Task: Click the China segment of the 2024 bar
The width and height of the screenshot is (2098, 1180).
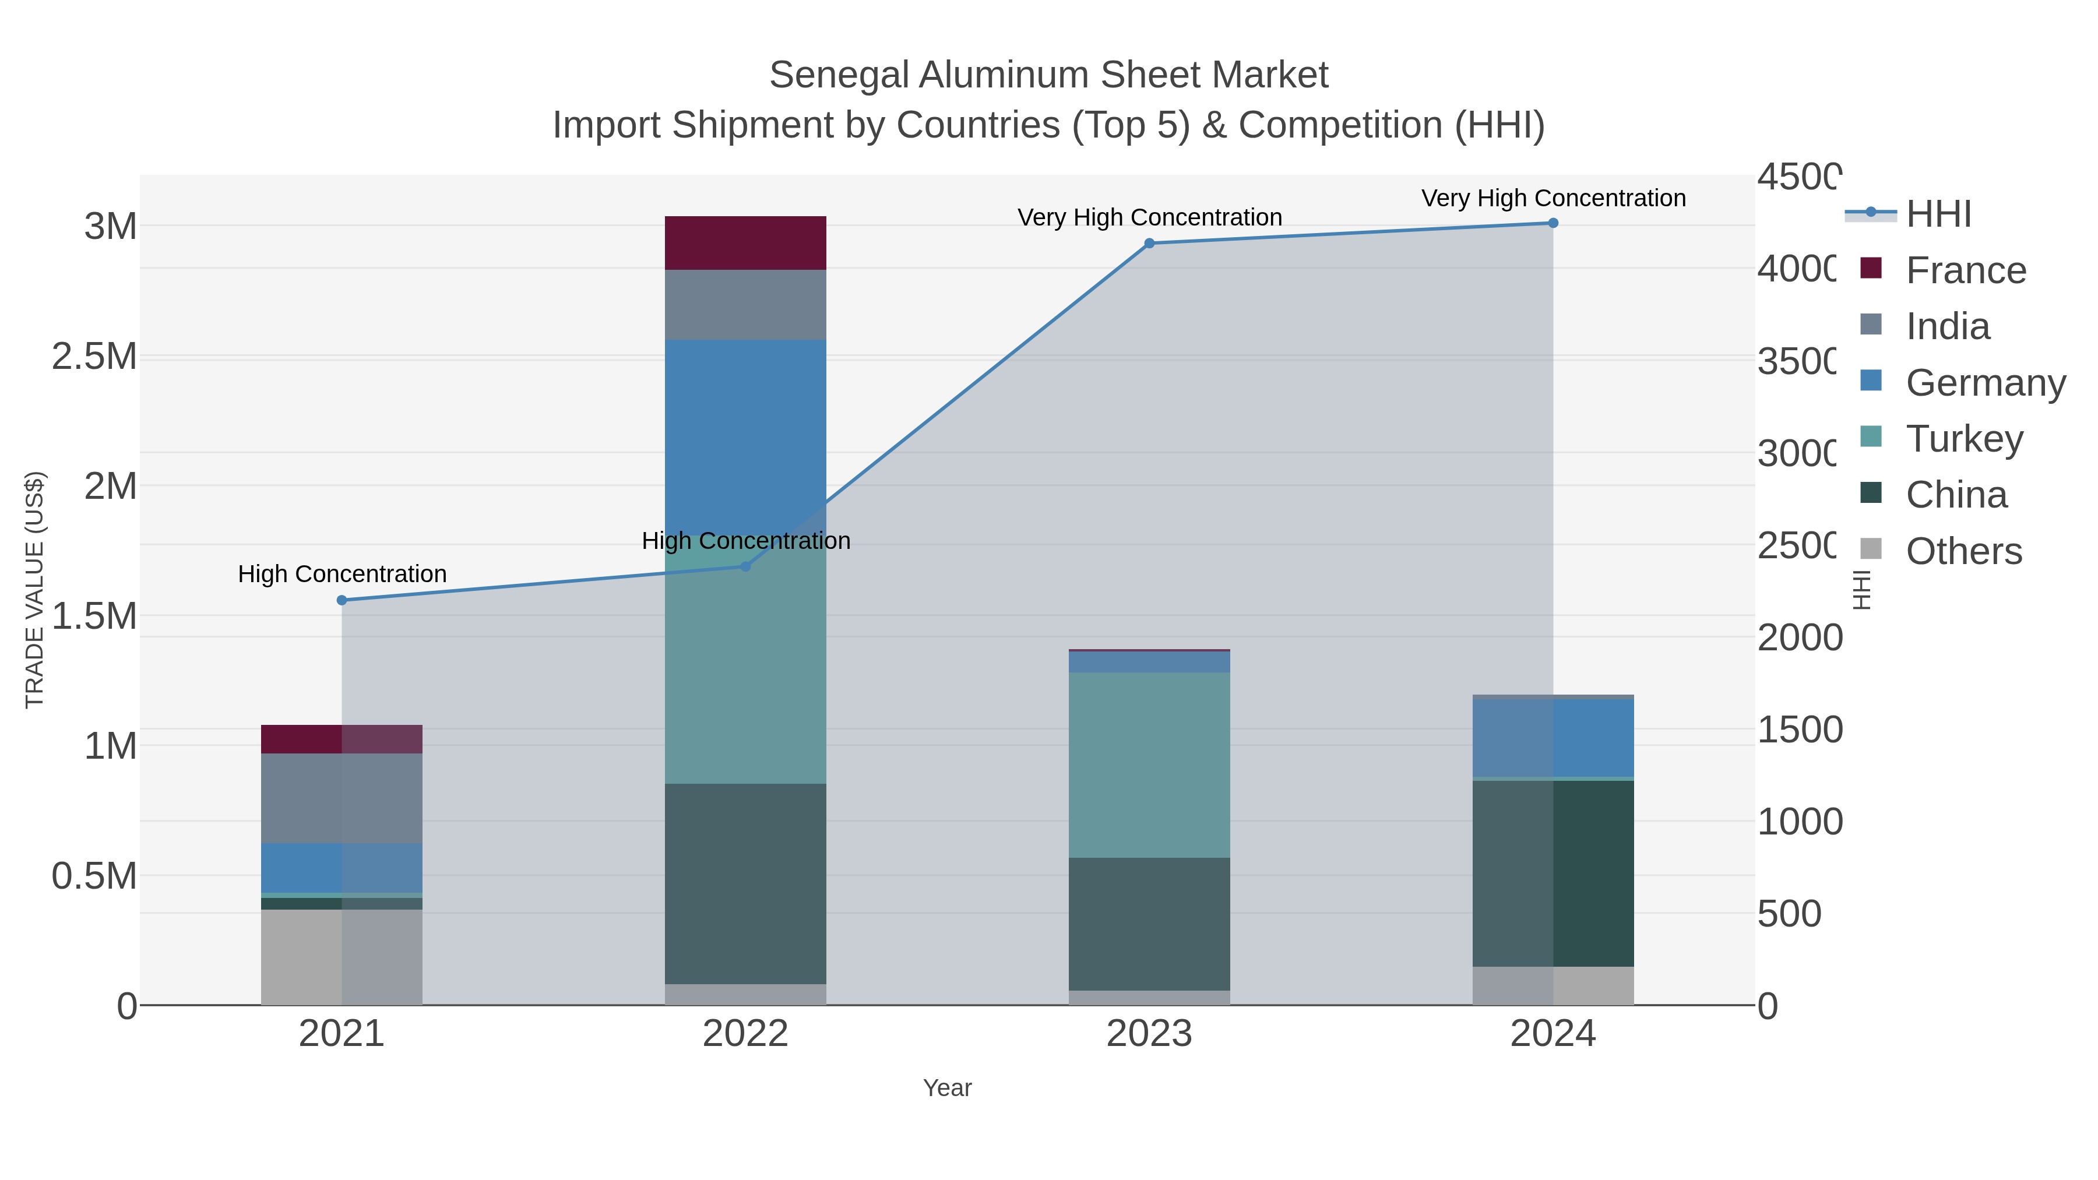Action: tap(1553, 874)
